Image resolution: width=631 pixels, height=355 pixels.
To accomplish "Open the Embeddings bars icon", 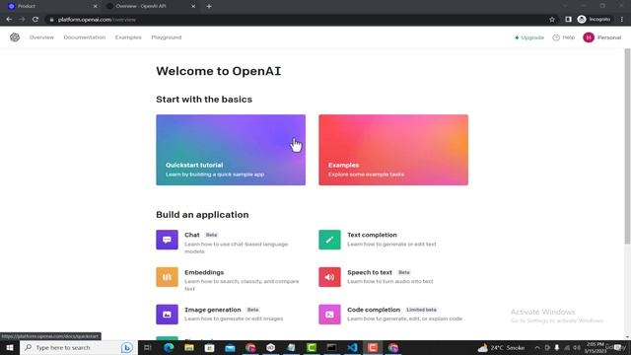I will (167, 277).
